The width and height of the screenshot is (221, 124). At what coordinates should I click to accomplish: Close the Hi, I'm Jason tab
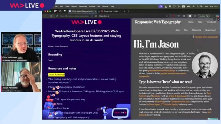(x=95, y=11)
